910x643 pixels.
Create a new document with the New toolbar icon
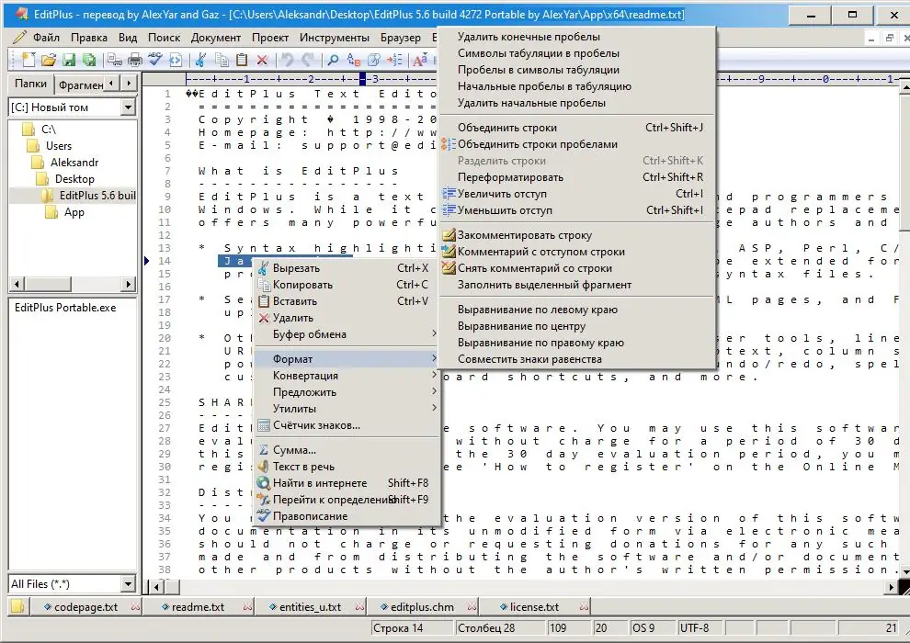coord(29,59)
